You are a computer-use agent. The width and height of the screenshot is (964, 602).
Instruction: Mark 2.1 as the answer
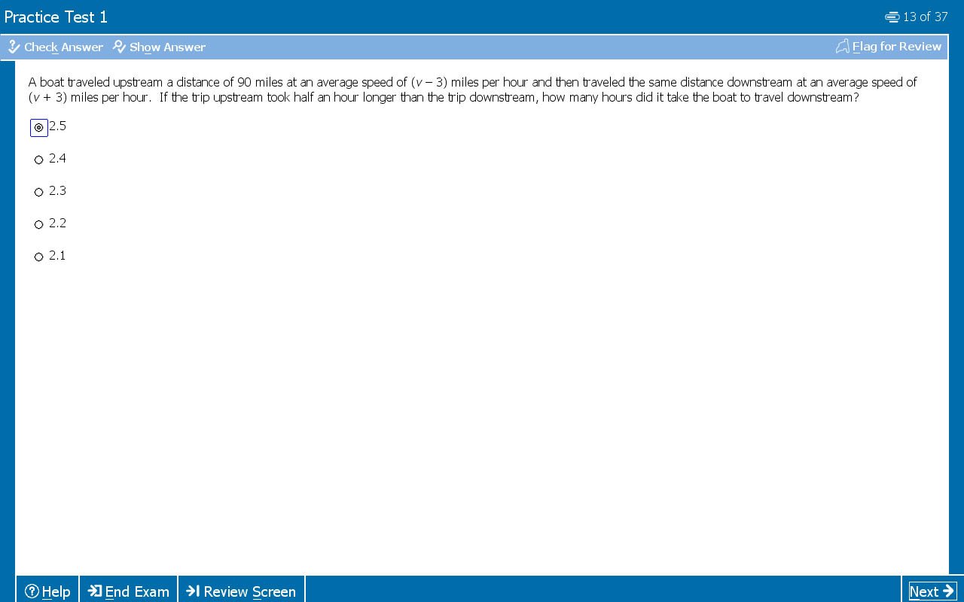(39, 257)
